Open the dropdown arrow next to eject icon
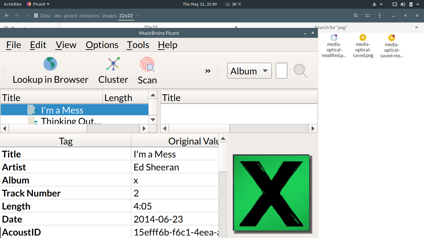This screenshot has width=424, height=238. coord(381,4)
